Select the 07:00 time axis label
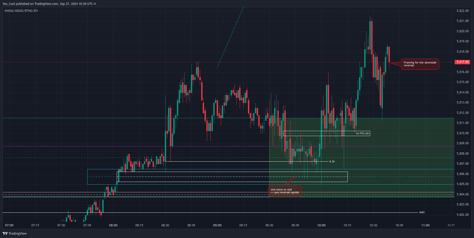Image resolution: width=474 pixels, height=238 pixels. (9, 225)
